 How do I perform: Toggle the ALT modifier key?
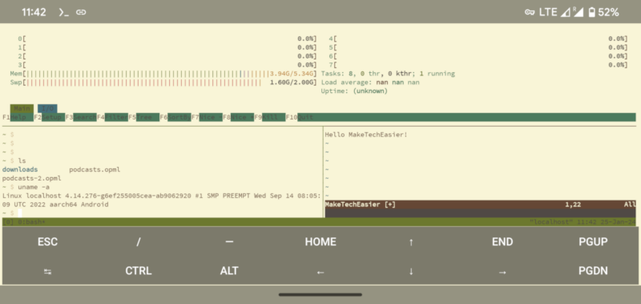tap(229, 271)
